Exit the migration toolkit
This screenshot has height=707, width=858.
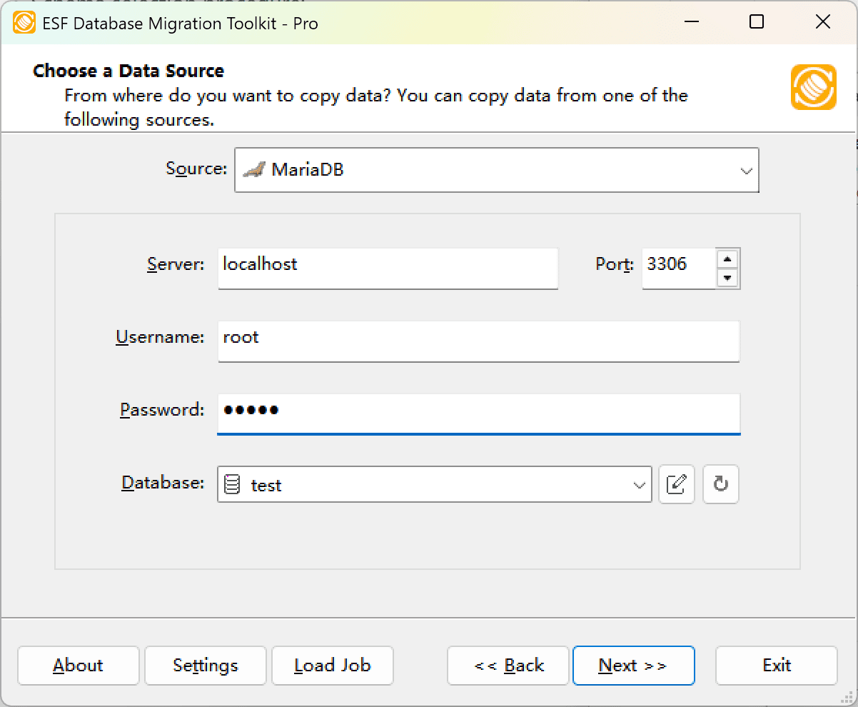(776, 665)
